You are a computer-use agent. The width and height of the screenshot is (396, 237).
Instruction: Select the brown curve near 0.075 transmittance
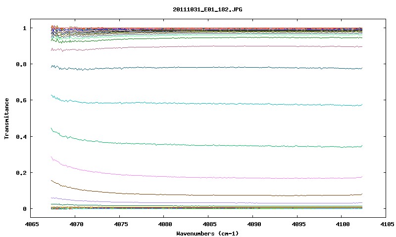pos(207,195)
